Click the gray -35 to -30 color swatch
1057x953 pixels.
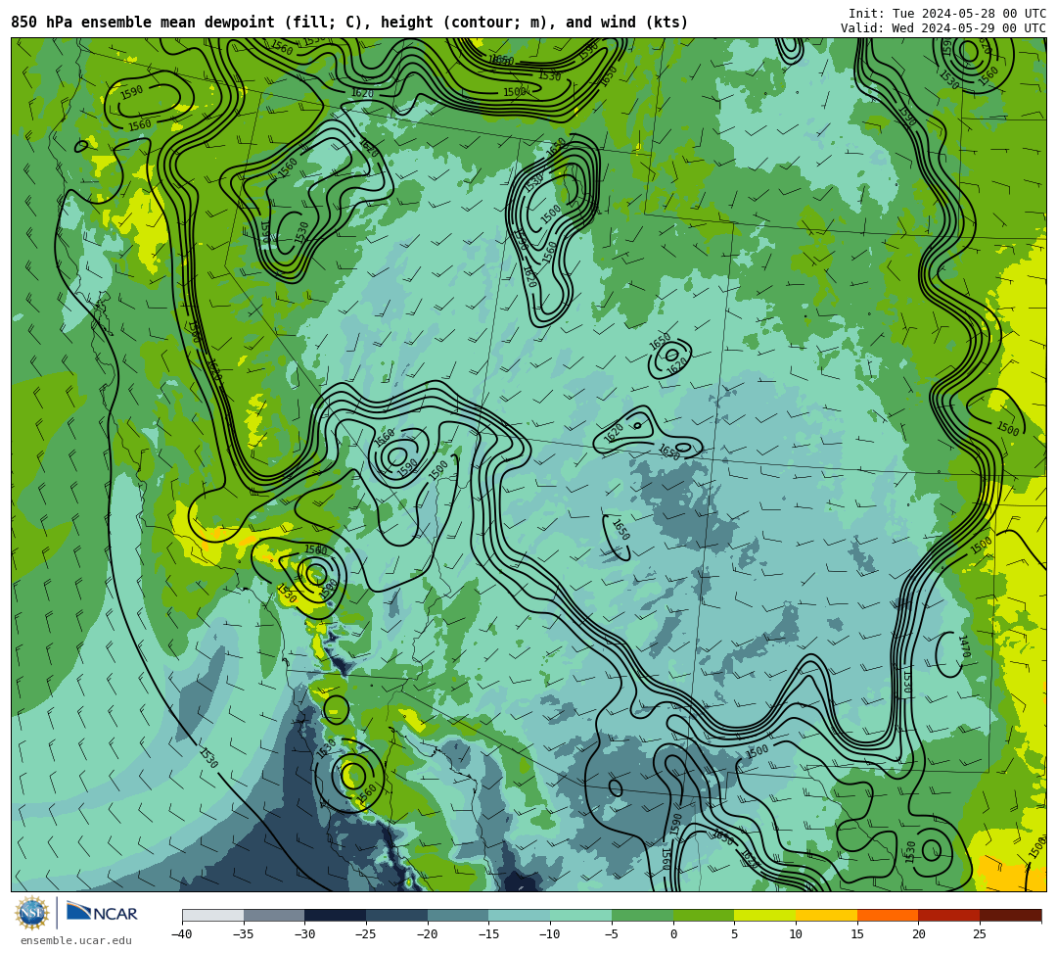tap(274, 915)
